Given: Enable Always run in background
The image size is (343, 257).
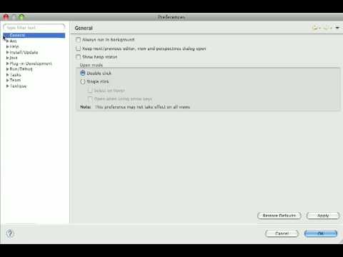Looking at the screenshot, I should point(78,39).
